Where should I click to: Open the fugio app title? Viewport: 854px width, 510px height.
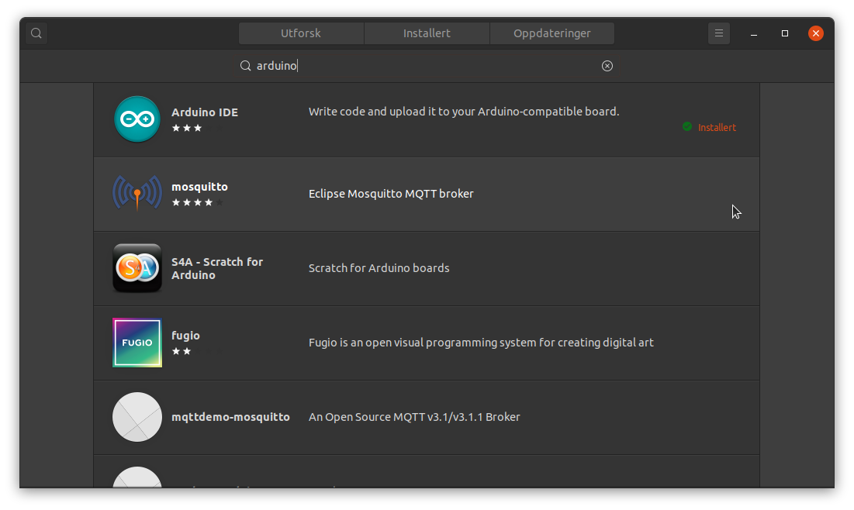[185, 336]
